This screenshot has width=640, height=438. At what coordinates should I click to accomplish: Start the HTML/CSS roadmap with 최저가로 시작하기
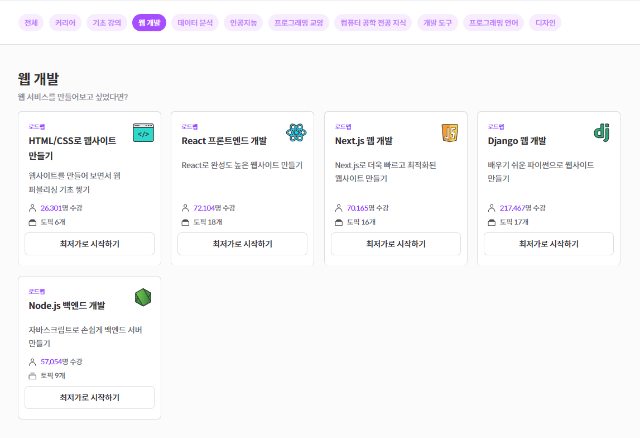pyautogui.click(x=89, y=244)
